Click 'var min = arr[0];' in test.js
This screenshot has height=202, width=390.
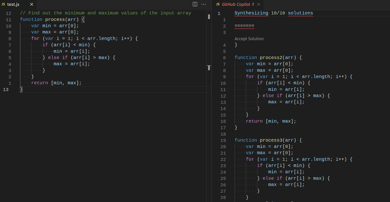click(55, 26)
